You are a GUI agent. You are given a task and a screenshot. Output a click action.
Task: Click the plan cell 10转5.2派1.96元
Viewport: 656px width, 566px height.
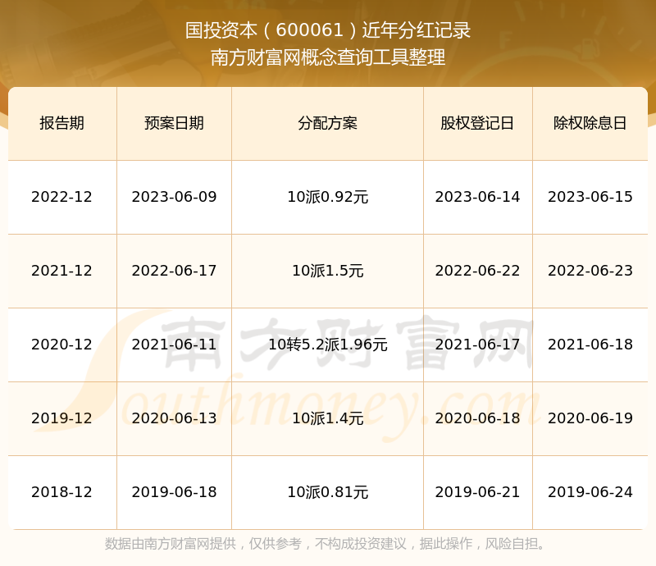click(x=327, y=345)
